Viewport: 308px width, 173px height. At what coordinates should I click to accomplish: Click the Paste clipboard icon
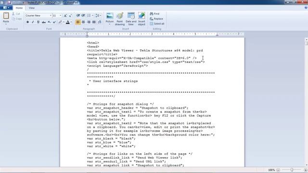(x=6, y=16)
